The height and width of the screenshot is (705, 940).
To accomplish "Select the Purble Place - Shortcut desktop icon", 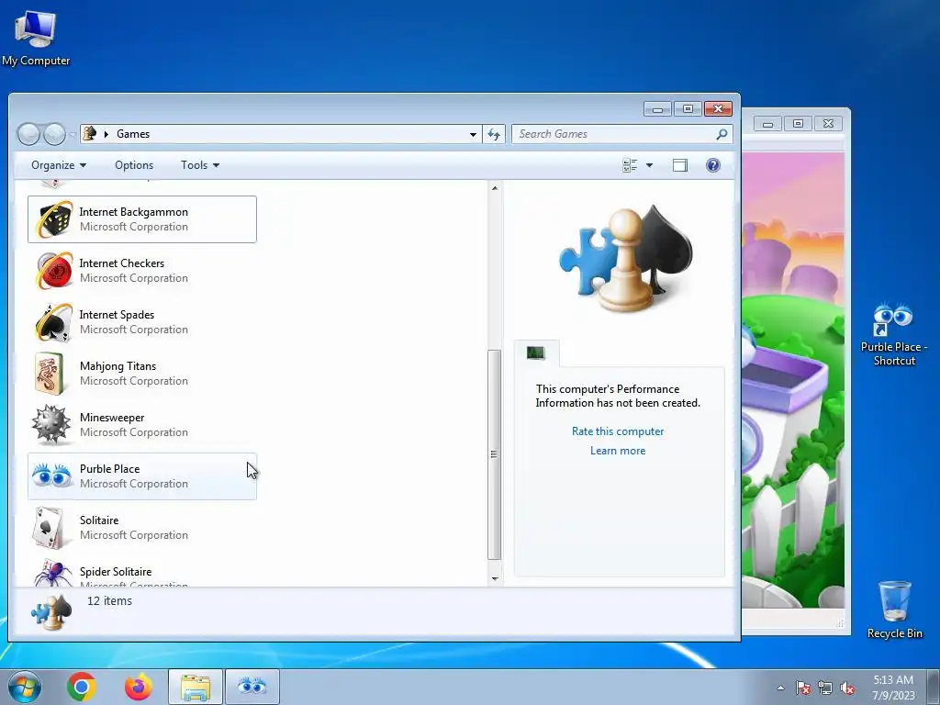I will click(894, 334).
